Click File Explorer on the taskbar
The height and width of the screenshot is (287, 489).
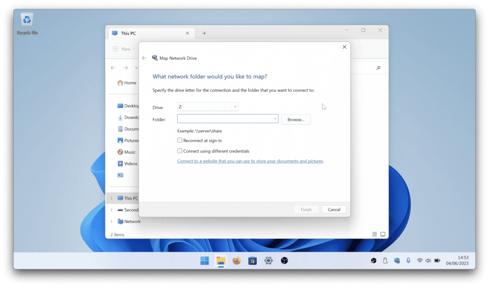tap(221, 261)
